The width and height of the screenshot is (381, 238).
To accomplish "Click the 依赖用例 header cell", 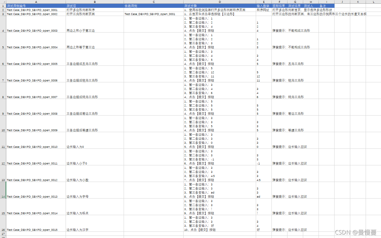I will 154,6.
